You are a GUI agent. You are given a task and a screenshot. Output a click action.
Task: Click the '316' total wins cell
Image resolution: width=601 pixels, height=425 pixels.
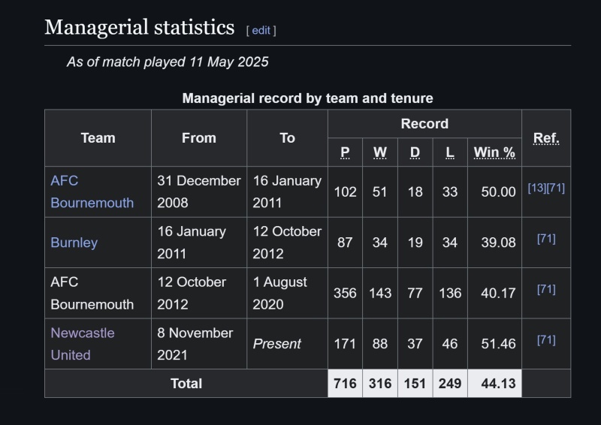point(380,384)
